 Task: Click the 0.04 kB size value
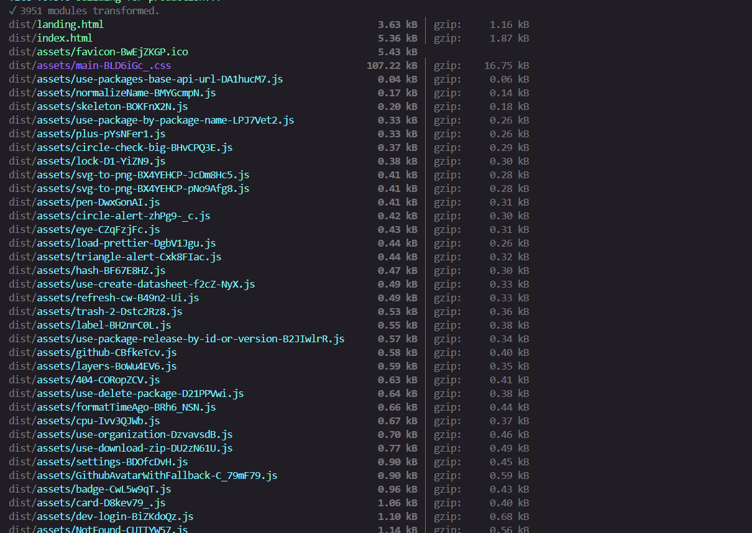(398, 79)
